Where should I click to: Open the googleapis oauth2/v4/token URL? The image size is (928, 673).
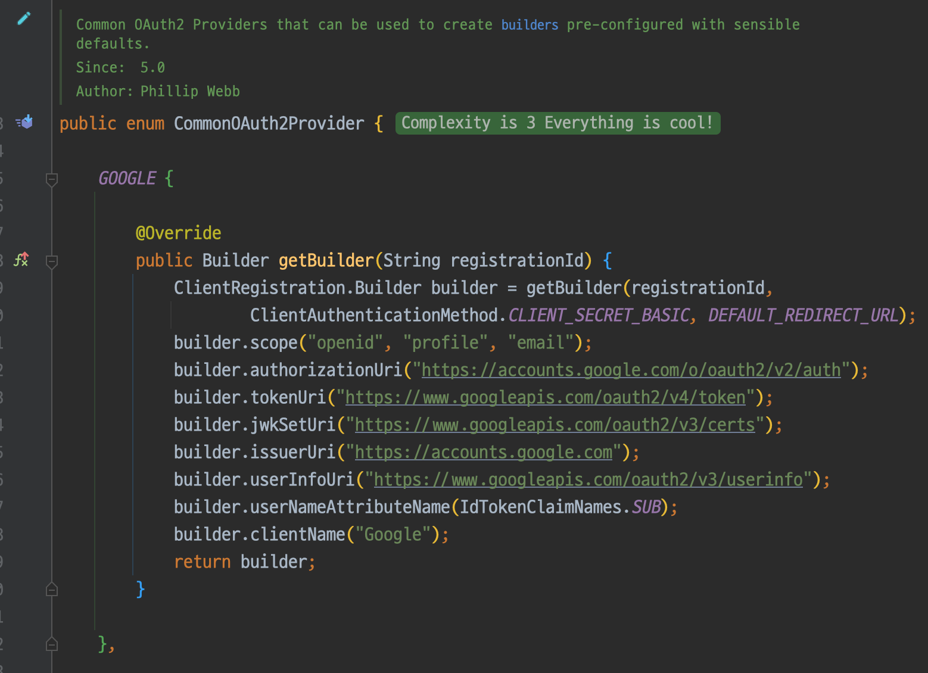[x=546, y=397]
